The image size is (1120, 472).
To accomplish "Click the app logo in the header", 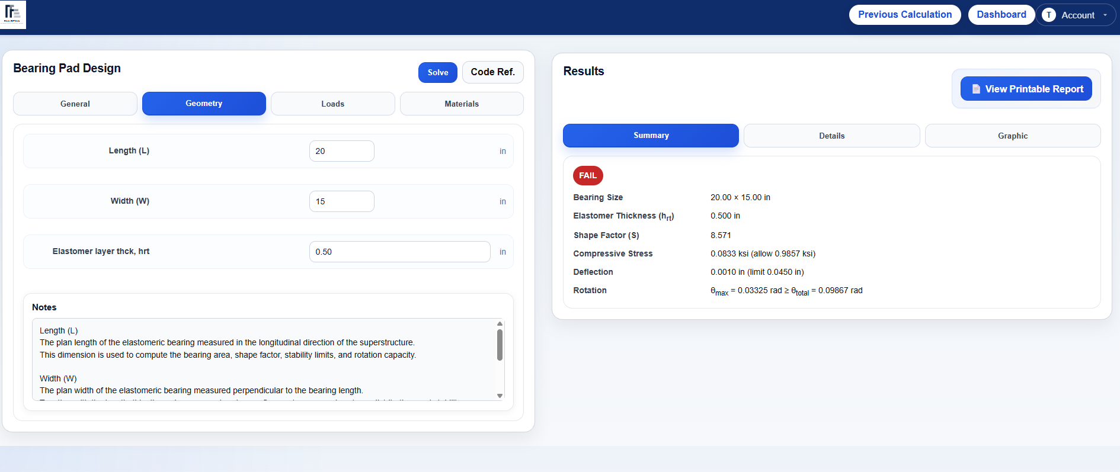I will point(13,14).
